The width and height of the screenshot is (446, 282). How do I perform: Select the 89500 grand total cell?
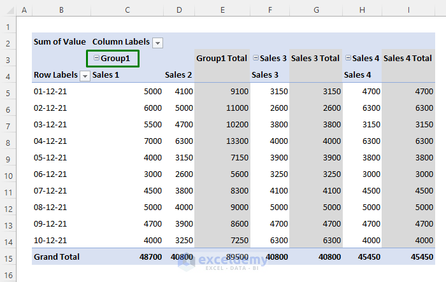tap(236, 257)
